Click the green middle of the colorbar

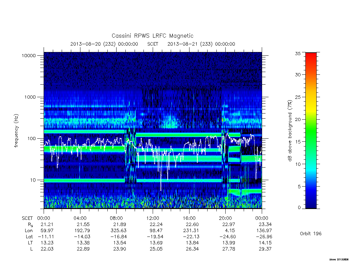311,130
